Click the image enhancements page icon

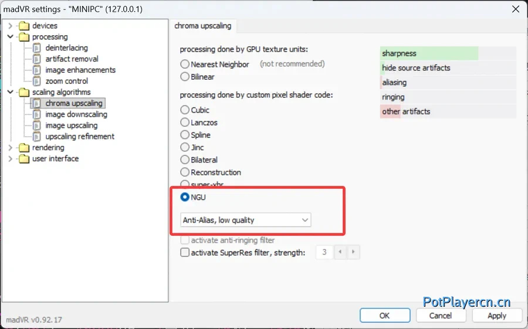[37, 70]
